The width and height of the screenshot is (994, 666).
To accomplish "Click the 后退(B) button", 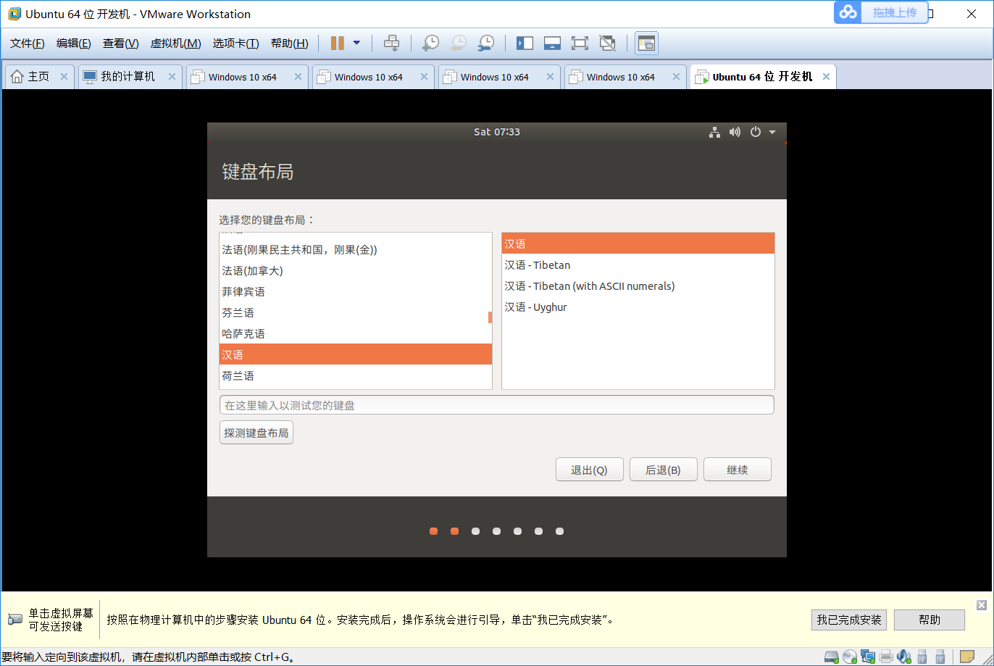I will point(663,470).
